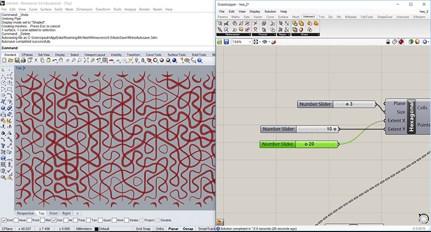
Task: Toggle Osnap in status bar
Action: (x=188, y=229)
